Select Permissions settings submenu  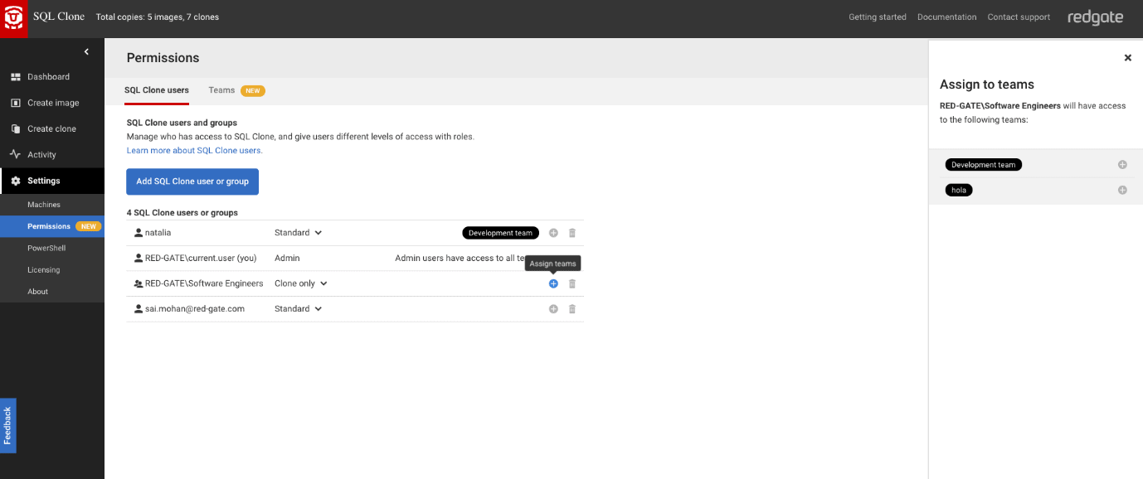[52, 226]
